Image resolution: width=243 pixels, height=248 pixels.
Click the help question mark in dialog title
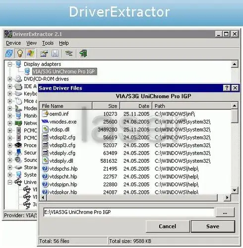[x=227, y=88]
